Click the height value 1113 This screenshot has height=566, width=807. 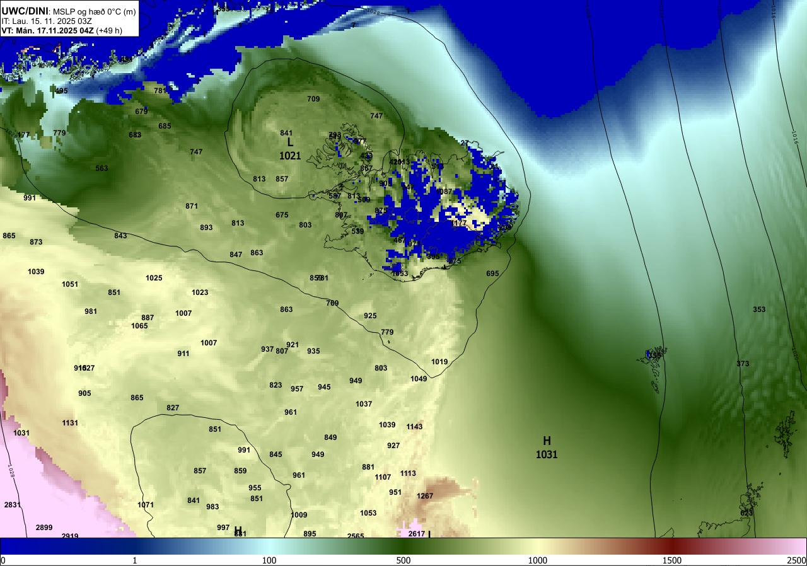point(408,473)
